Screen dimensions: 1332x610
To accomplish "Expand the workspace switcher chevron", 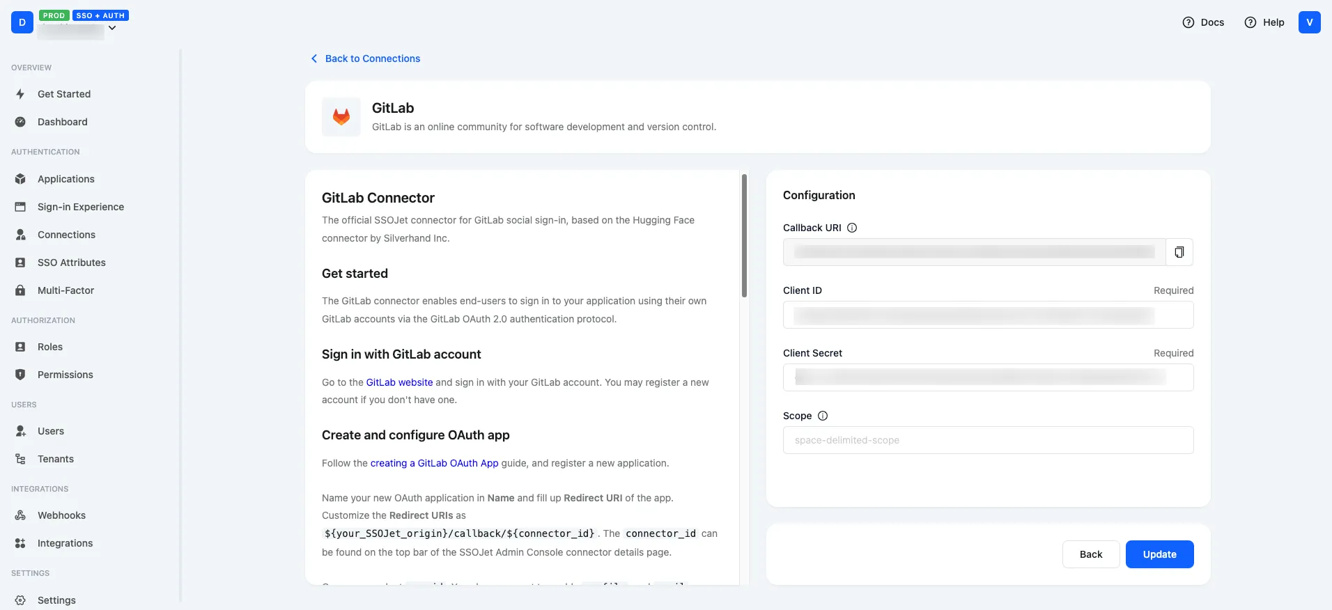I will (x=111, y=29).
